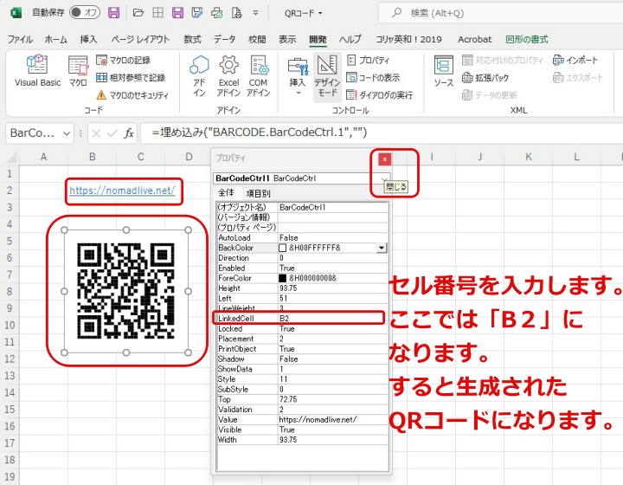Click Expansion Packs (拡張パック)

pos(485,78)
